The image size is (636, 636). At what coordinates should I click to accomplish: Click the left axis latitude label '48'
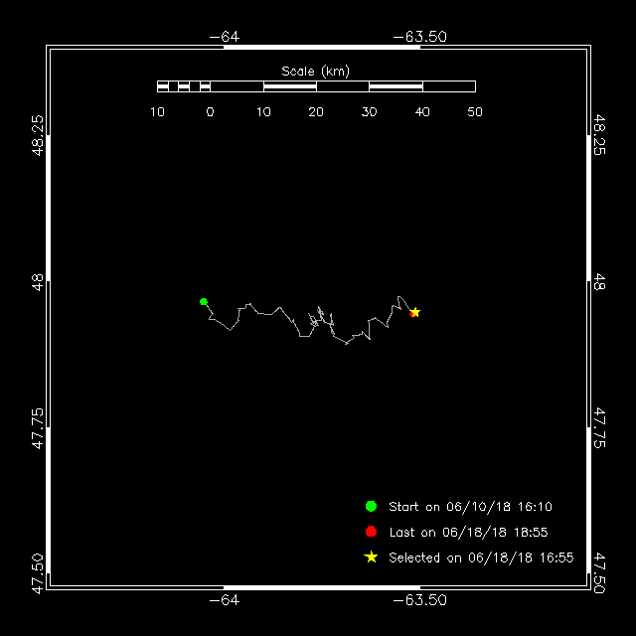(x=37, y=282)
